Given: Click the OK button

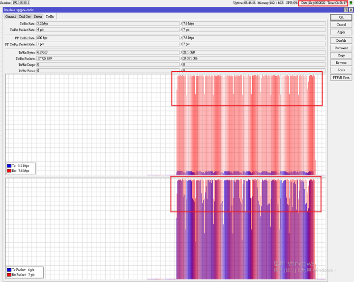Looking at the screenshot, I should tap(341, 17).
